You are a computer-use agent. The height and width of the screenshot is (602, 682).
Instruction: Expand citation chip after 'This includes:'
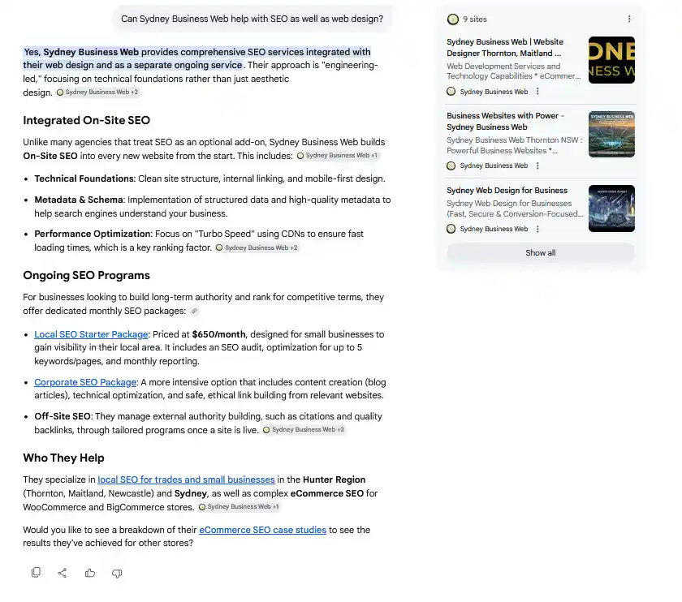[338, 156]
